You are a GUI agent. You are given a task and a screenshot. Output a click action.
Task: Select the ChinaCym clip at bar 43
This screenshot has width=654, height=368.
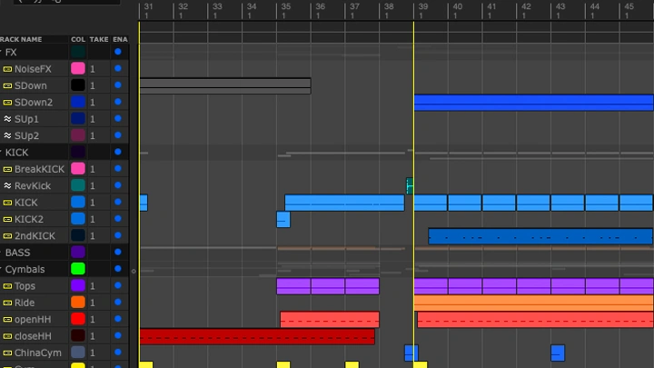click(x=558, y=353)
